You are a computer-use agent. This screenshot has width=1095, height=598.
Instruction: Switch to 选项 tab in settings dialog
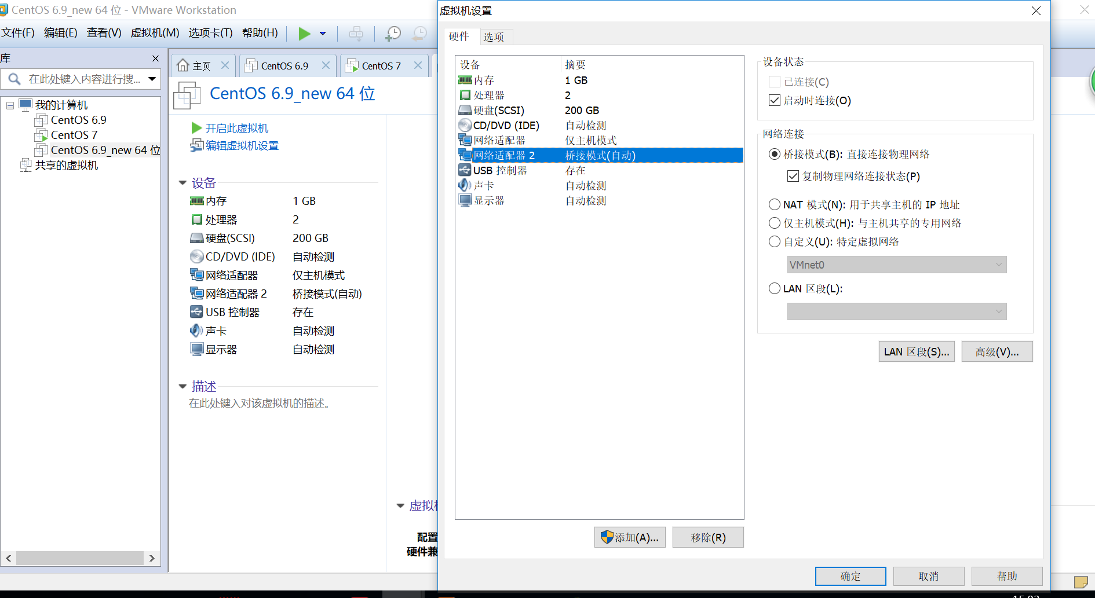[x=494, y=37]
